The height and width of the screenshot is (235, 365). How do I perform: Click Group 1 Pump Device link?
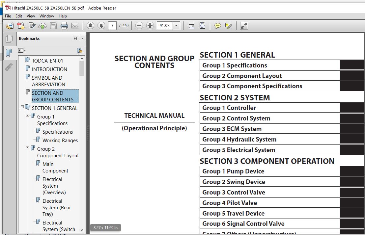pyautogui.click(x=233, y=171)
